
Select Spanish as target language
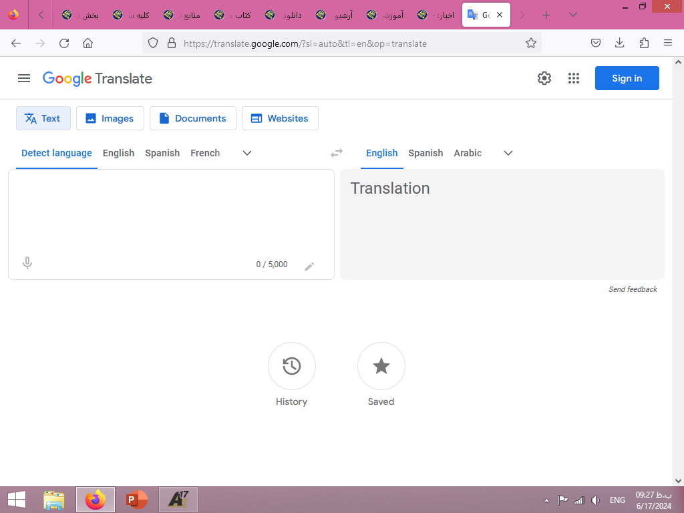pos(425,153)
